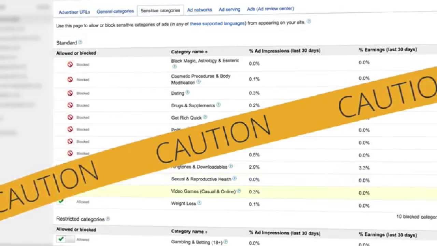Click the 'Drugs & Supplements' category name
Viewport: 437px width, 246px height.
[193, 106]
